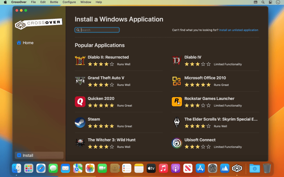Open the Window menu
The height and width of the screenshot is (177, 284).
click(86, 2)
